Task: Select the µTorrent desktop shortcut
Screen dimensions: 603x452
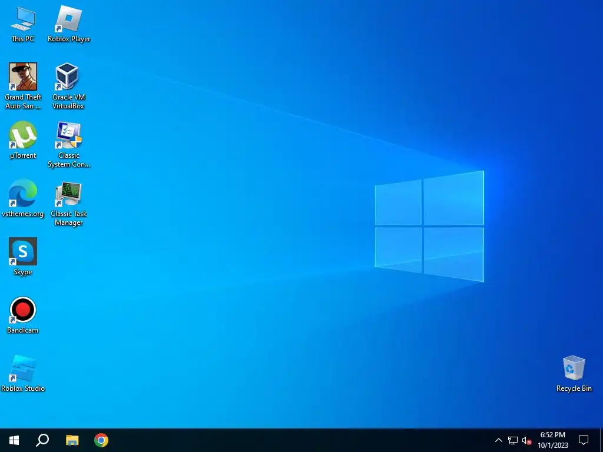Action: tap(23, 140)
